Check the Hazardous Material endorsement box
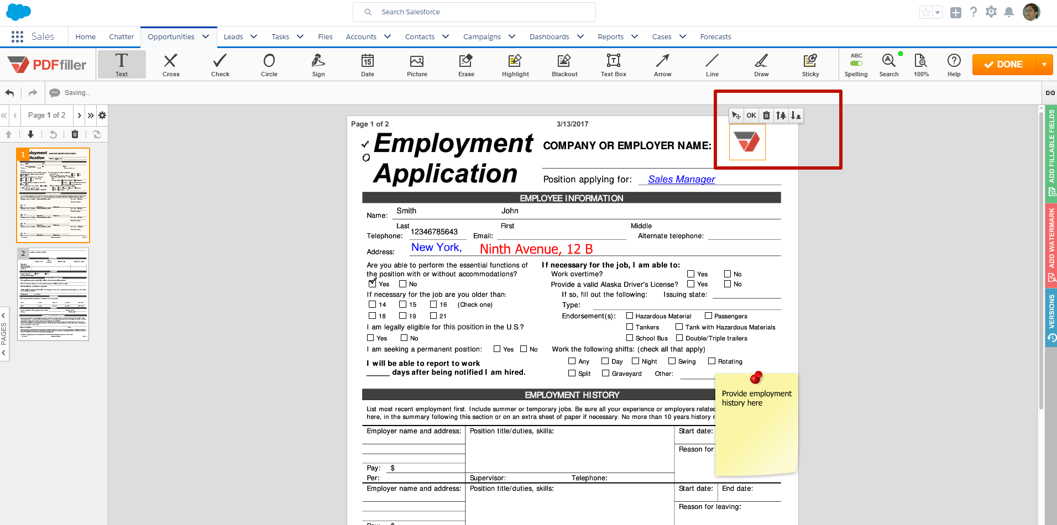The width and height of the screenshot is (1057, 525). (x=630, y=316)
